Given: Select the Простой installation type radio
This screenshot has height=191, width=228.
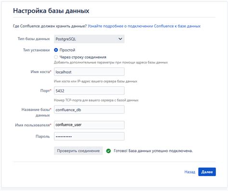Looking at the screenshot, I should (x=56, y=50).
